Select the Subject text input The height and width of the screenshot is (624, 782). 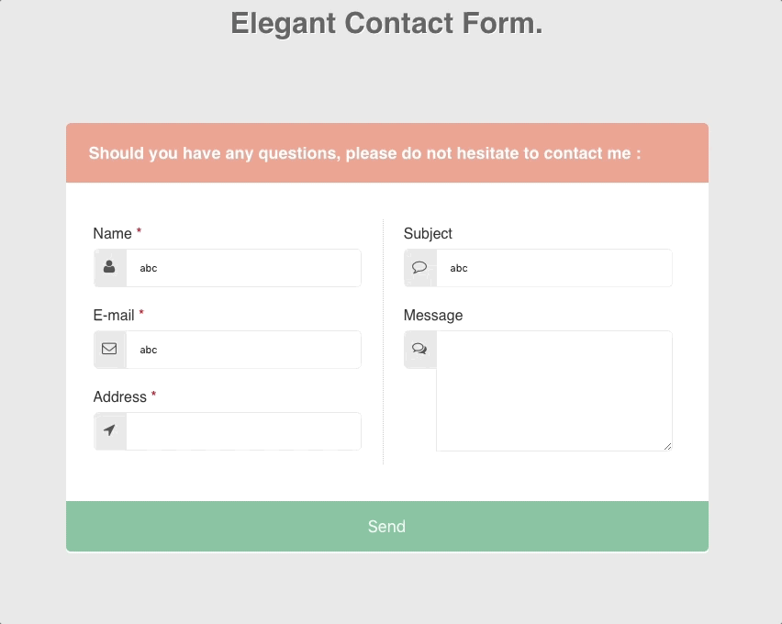[553, 268]
